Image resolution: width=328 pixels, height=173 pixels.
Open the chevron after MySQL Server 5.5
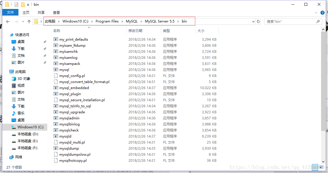pyautogui.click(x=178, y=21)
